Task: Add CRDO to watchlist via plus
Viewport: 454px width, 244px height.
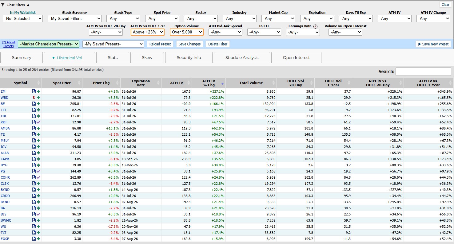Action: click(38, 196)
